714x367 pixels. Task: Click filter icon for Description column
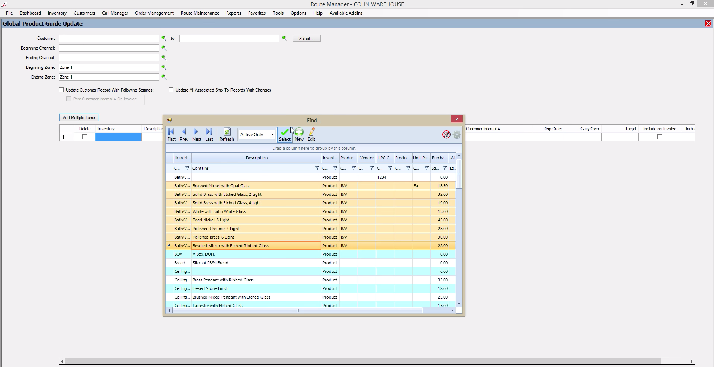click(317, 168)
